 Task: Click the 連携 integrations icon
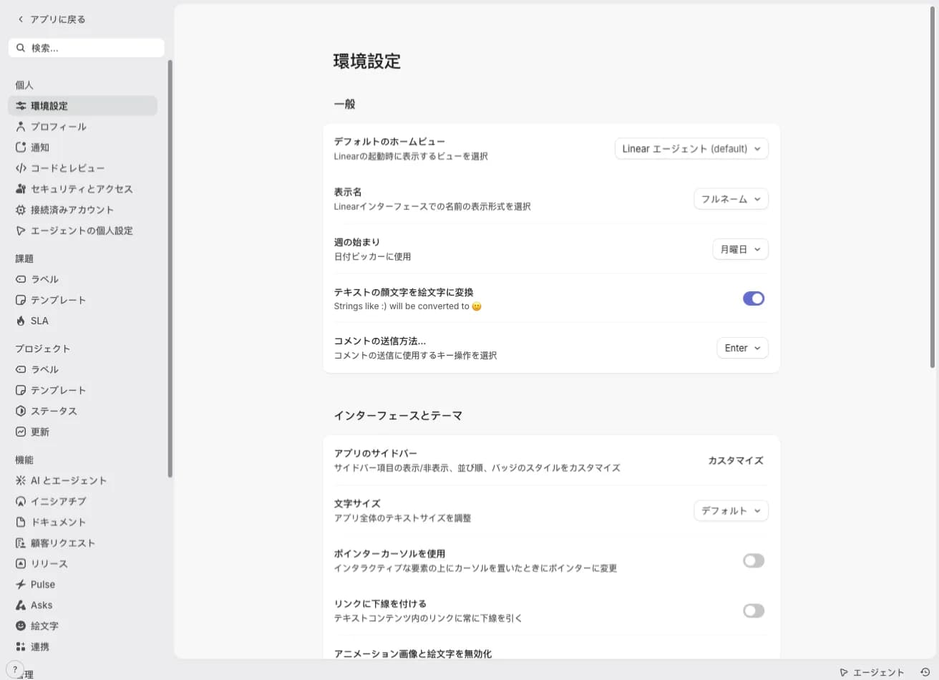(x=21, y=646)
